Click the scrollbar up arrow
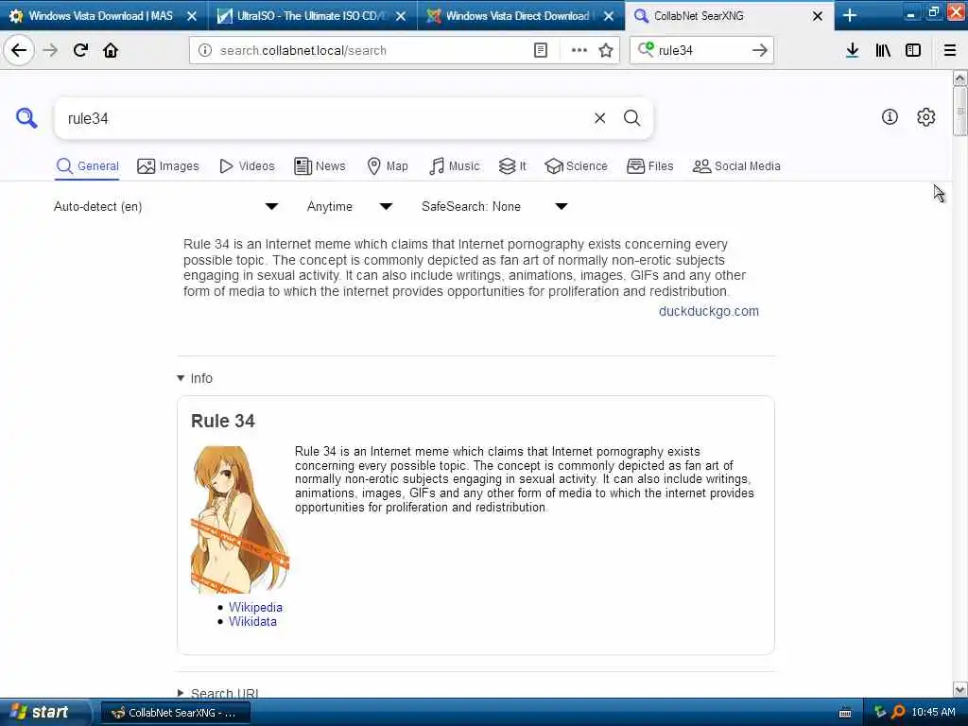The height and width of the screenshot is (726, 968). [959, 78]
